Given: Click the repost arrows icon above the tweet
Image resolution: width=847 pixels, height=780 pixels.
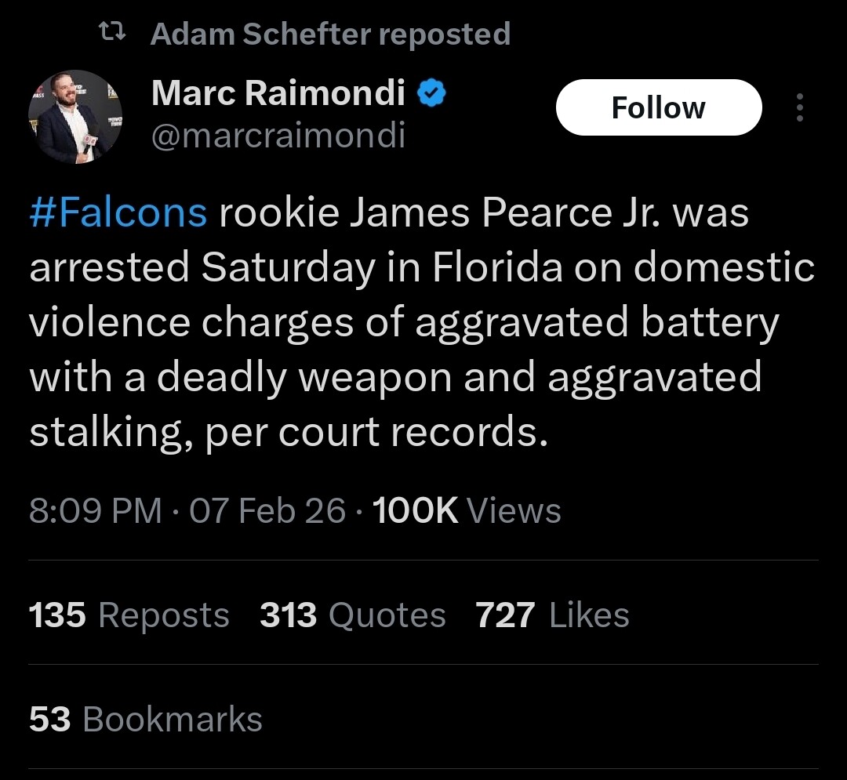Looking at the screenshot, I should (116, 33).
